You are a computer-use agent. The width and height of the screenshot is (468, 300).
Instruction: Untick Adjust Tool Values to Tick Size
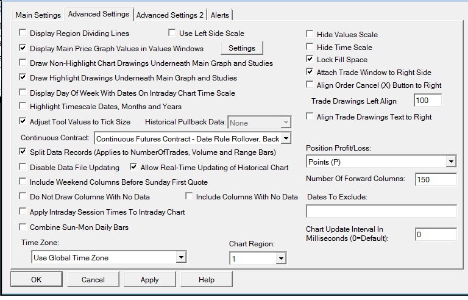tap(24, 121)
